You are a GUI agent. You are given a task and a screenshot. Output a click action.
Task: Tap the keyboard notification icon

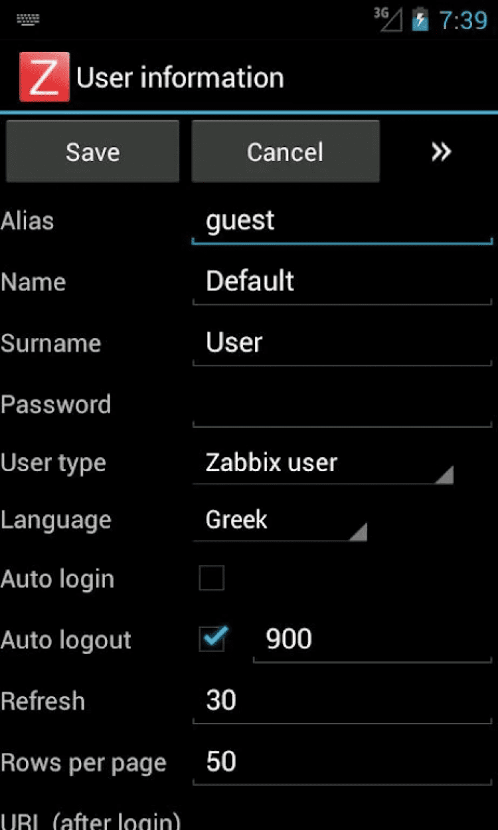coord(28,19)
